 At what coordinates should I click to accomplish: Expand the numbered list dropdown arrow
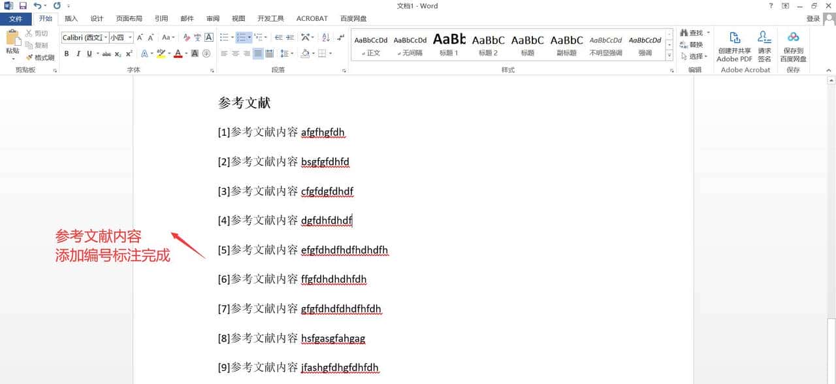(x=250, y=37)
